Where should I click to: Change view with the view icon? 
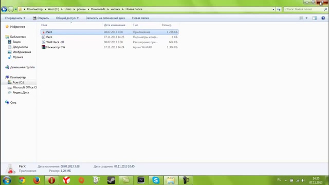pos(301,18)
